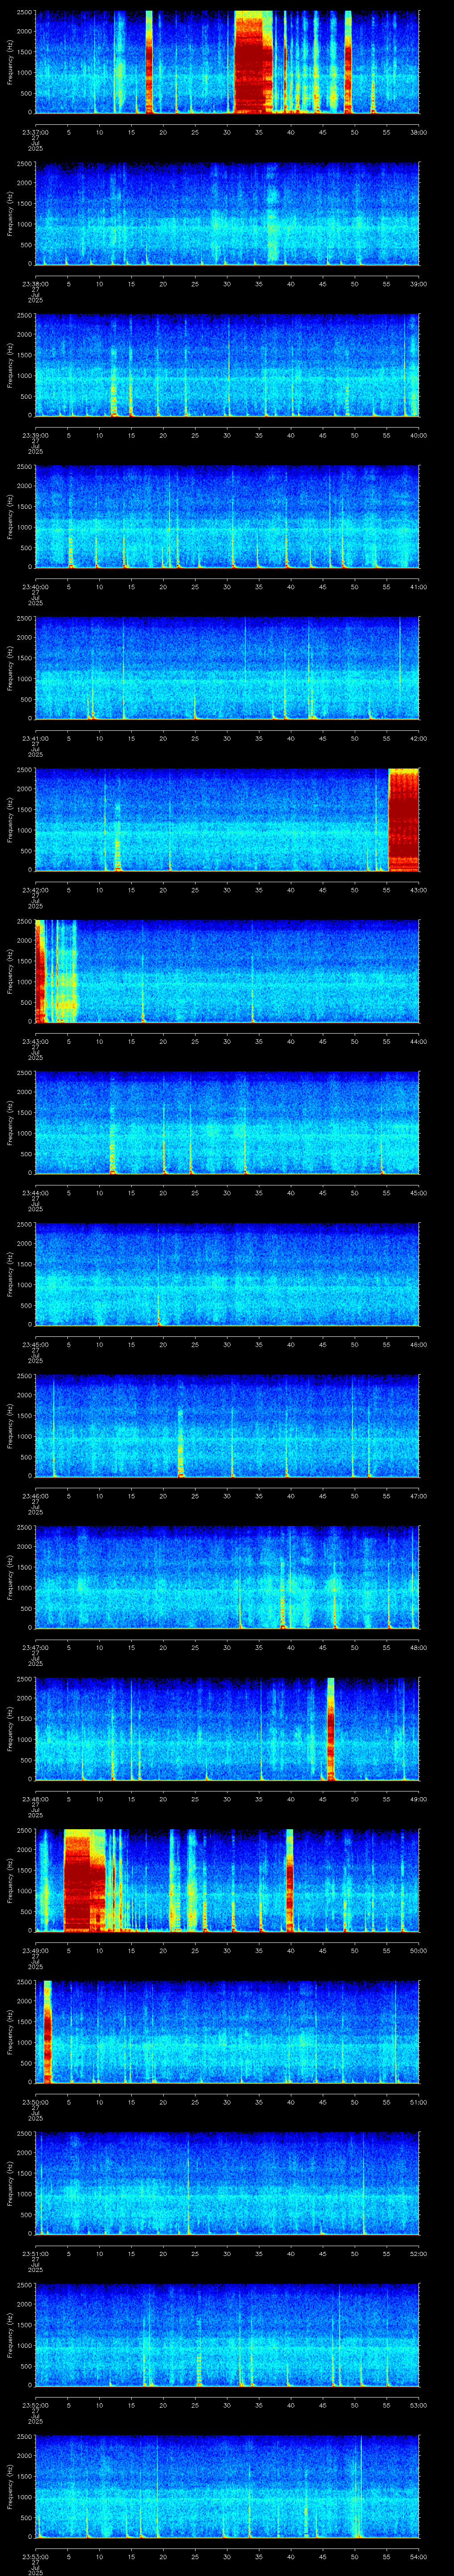Open the spectrogram panel starting at 23:38:00
Image resolution: width=454 pixels, height=2576 pixels.
227,214
